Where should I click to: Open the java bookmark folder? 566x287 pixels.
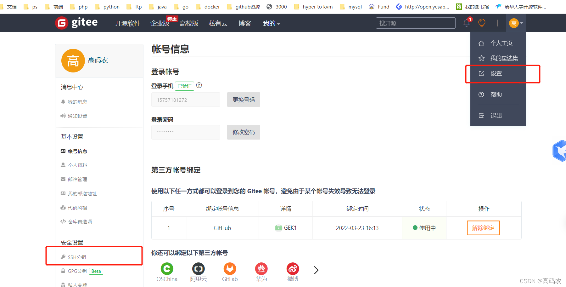(x=158, y=7)
